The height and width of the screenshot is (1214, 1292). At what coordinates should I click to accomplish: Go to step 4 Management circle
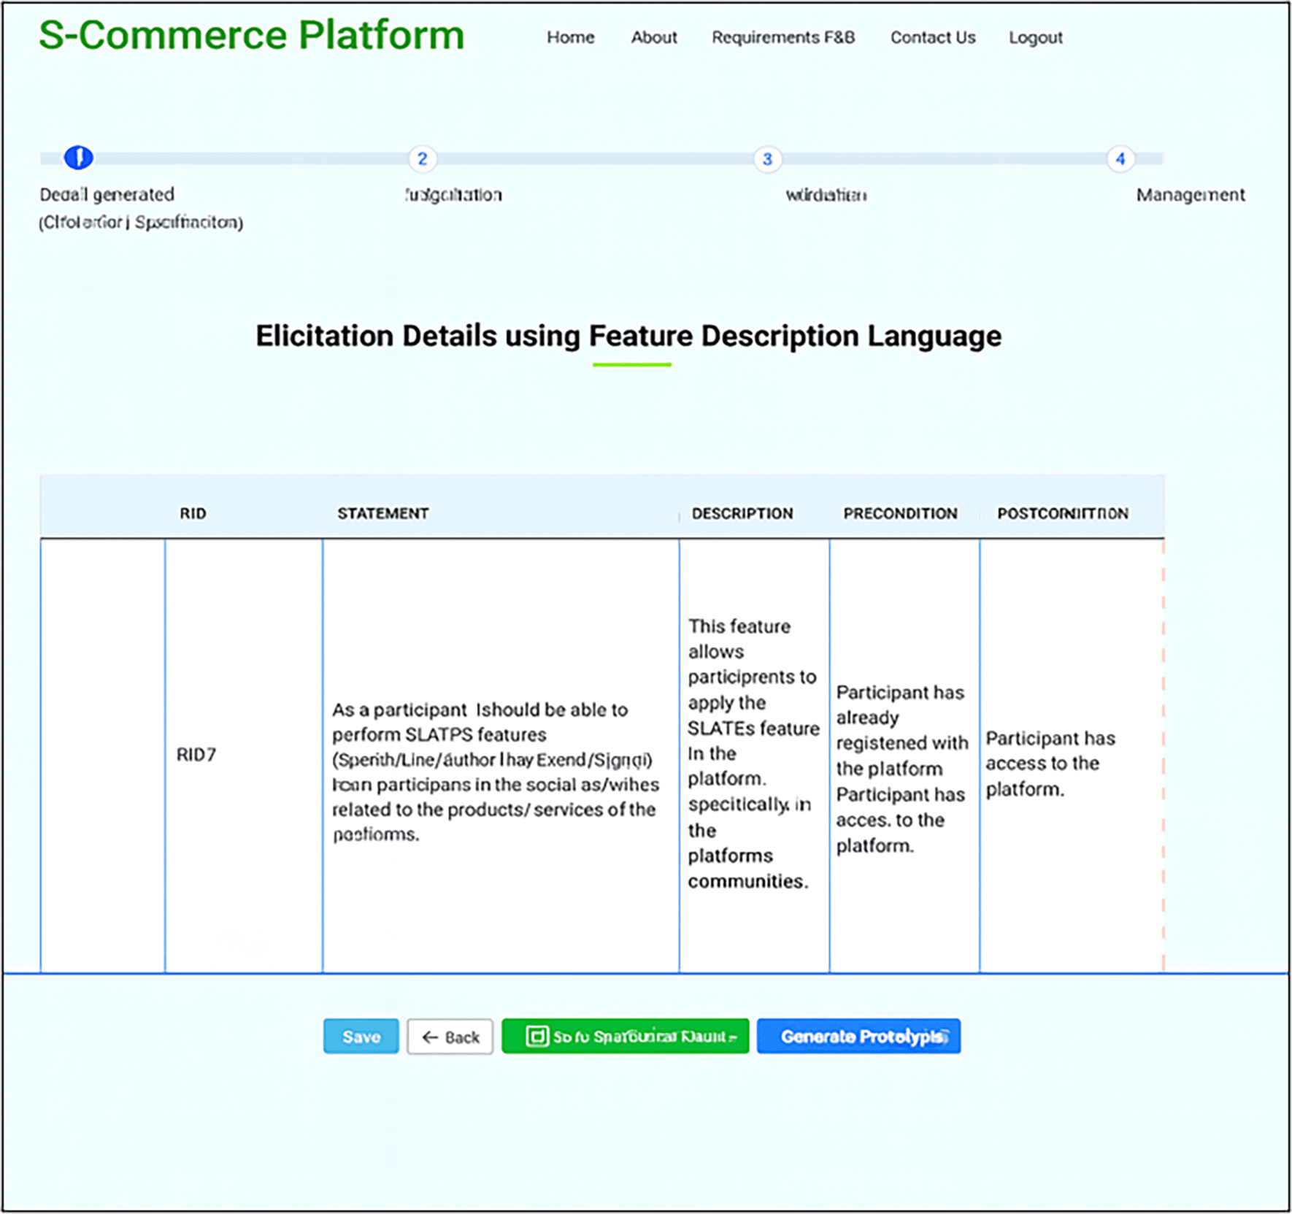click(1120, 159)
